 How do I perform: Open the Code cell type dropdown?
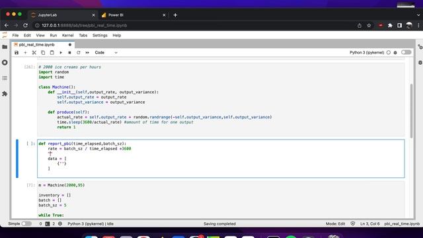point(106,53)
